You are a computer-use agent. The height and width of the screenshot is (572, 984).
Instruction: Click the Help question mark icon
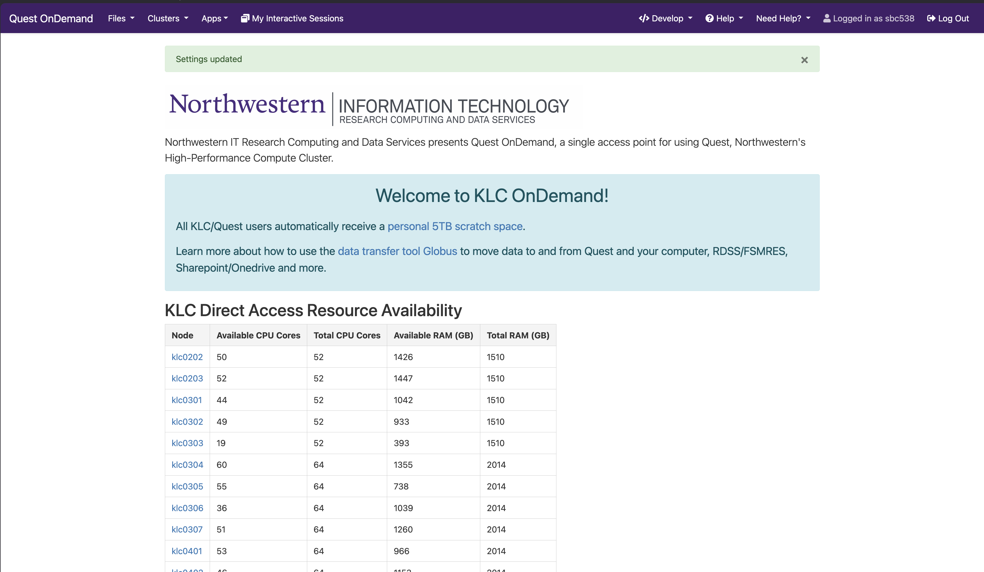point(710,18)
